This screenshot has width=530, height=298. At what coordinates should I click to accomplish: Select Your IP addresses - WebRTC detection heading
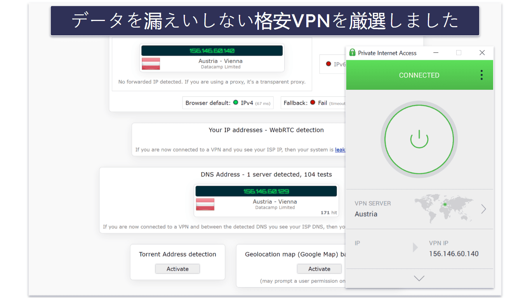pos(266,130)
